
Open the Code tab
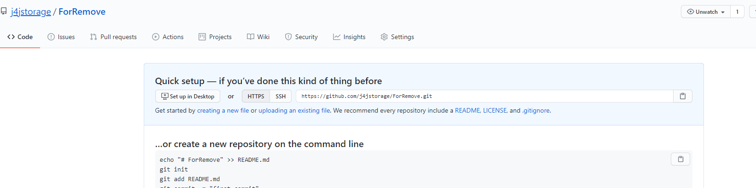[x=20, y=37]
